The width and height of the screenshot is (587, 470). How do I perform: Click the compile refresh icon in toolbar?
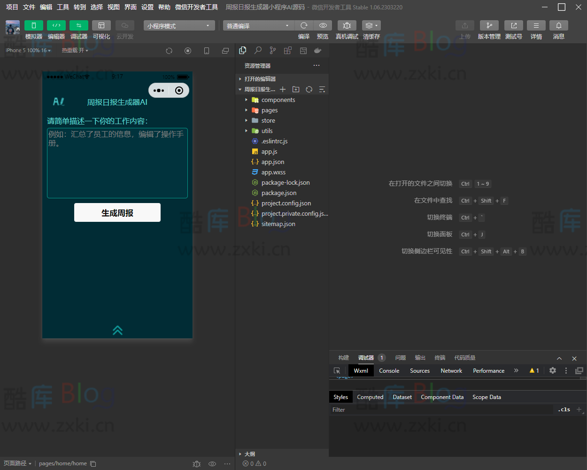304,25
